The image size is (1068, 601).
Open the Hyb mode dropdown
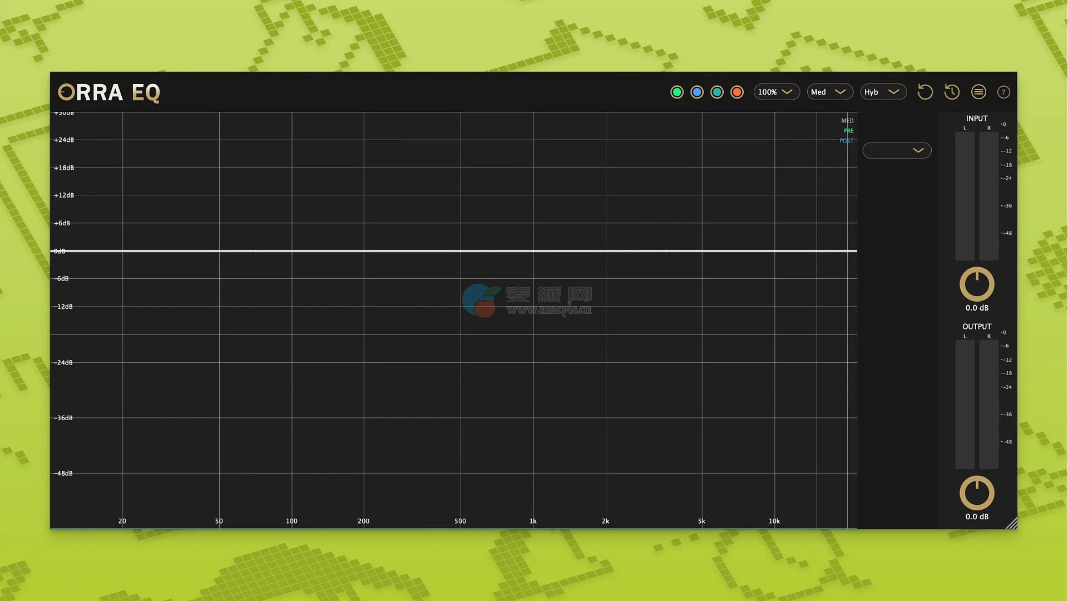(x=883, y=92)
